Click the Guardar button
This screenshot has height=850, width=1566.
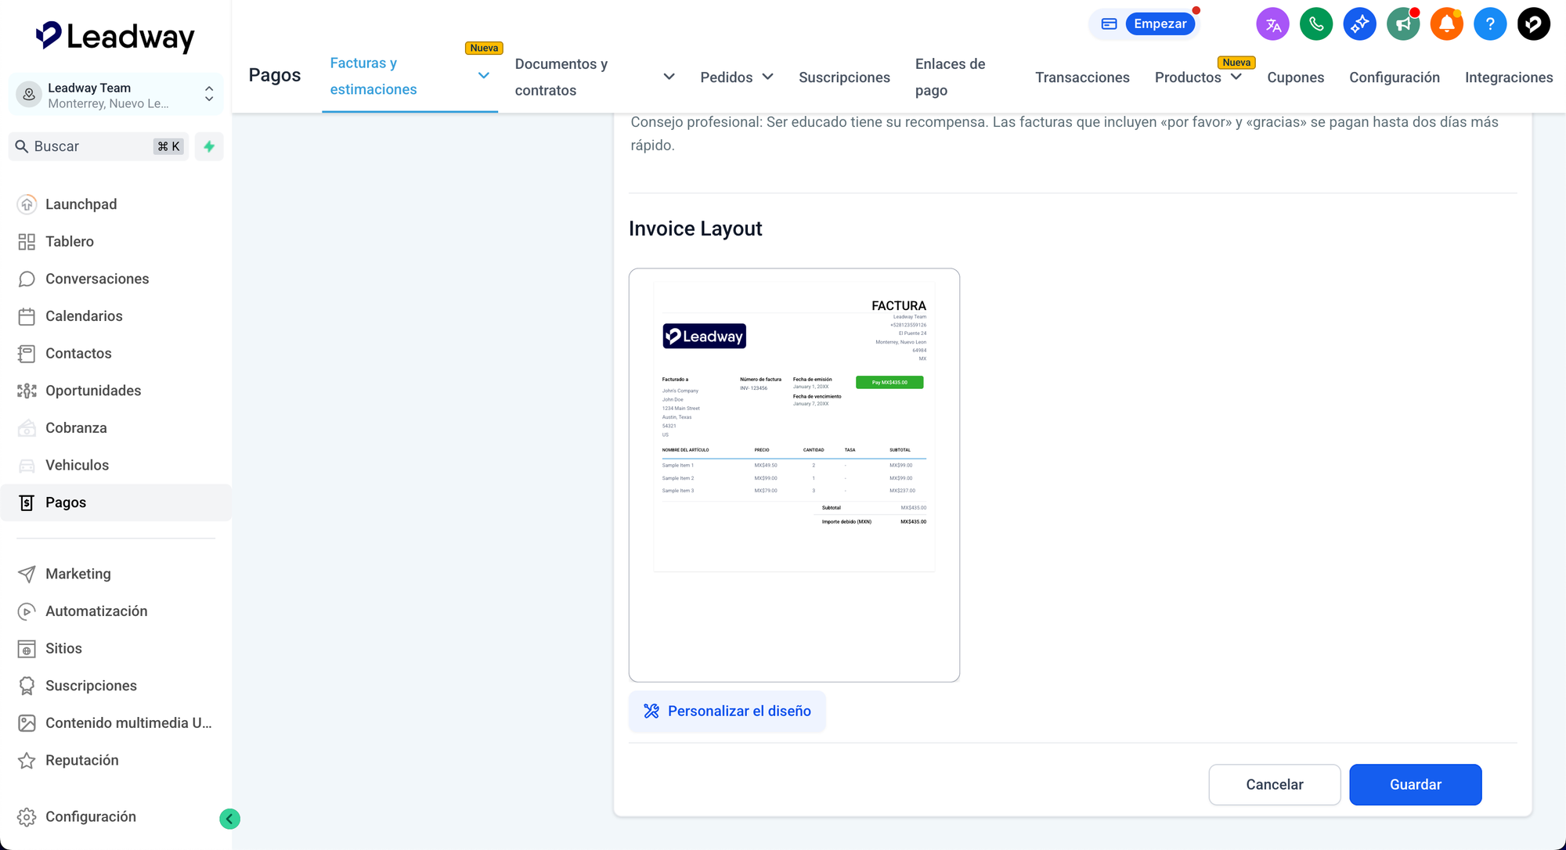1415,784
